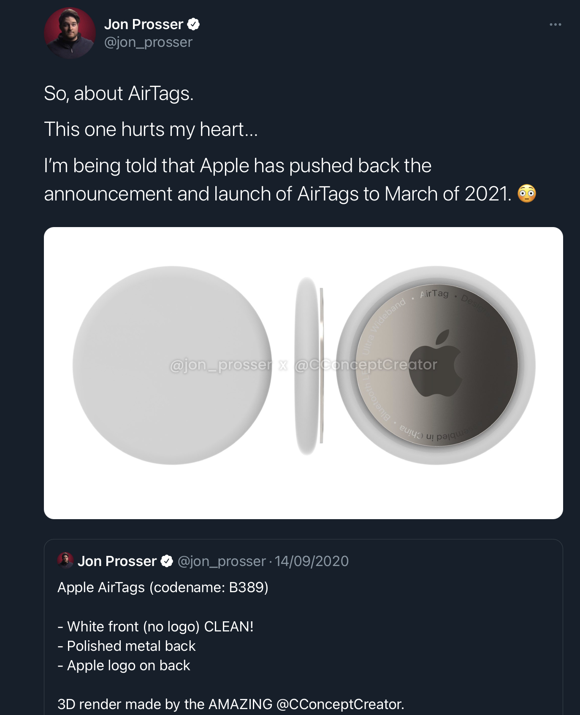Click the Apple logo on the AirTag back

436,363
